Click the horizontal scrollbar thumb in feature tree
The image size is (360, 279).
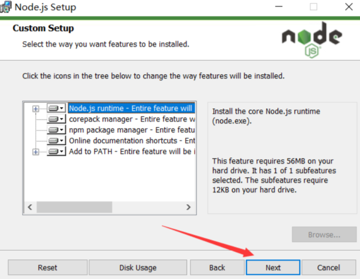(x=74, y=207)
